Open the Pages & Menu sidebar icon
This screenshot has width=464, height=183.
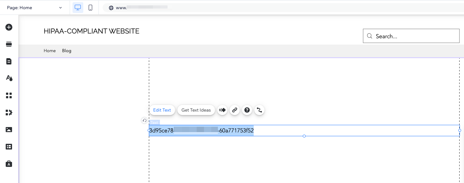(9, 61)
